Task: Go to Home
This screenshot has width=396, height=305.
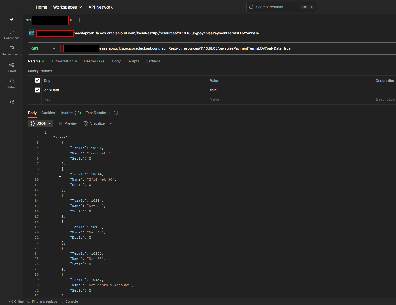Action: [41, 7]
